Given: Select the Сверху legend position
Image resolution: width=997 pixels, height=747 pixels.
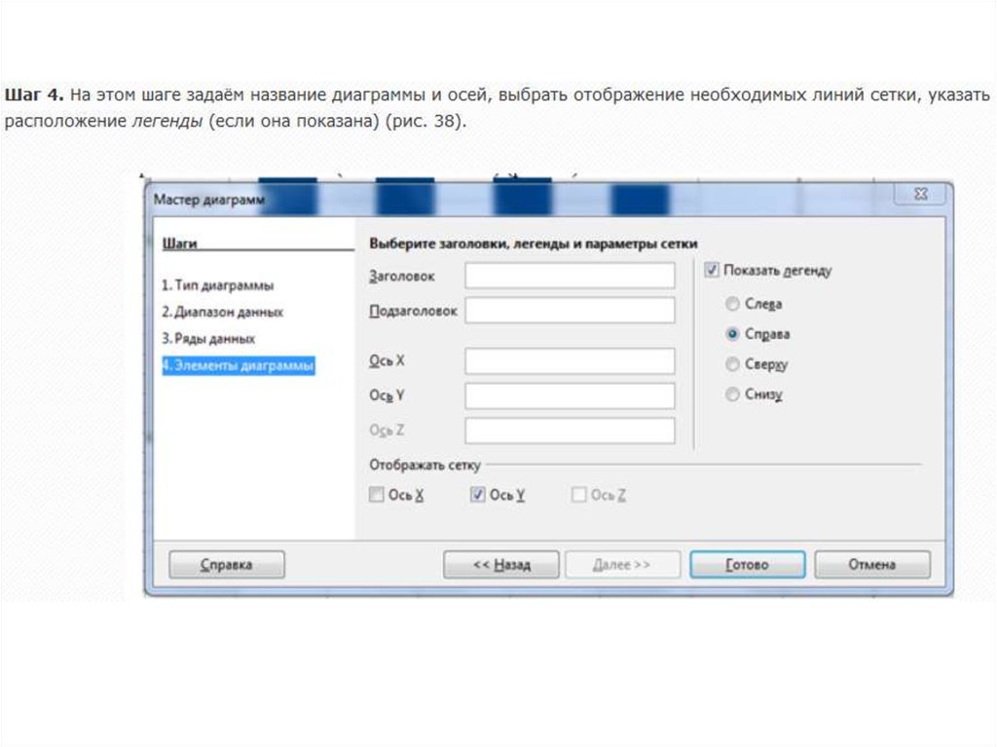Looking at the screenshot, I should click(x=732, y=364).
